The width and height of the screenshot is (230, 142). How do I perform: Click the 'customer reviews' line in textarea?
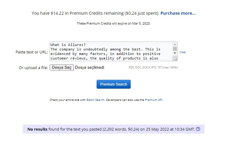(x=104, y=58)
